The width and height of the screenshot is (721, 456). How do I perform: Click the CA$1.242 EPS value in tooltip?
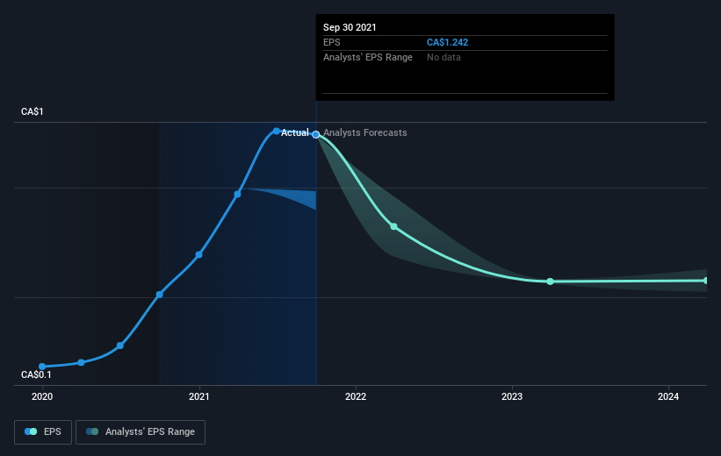454,42
